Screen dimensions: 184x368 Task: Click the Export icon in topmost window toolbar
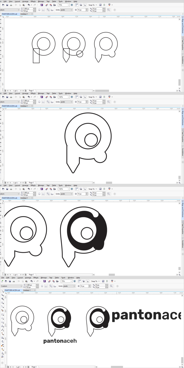[50, 5]
